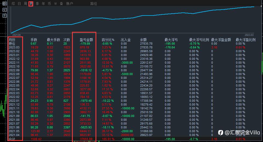The image size is (263, 142).
Task: Click the 最大浮盈金额 column header
Action: (221, 40)
